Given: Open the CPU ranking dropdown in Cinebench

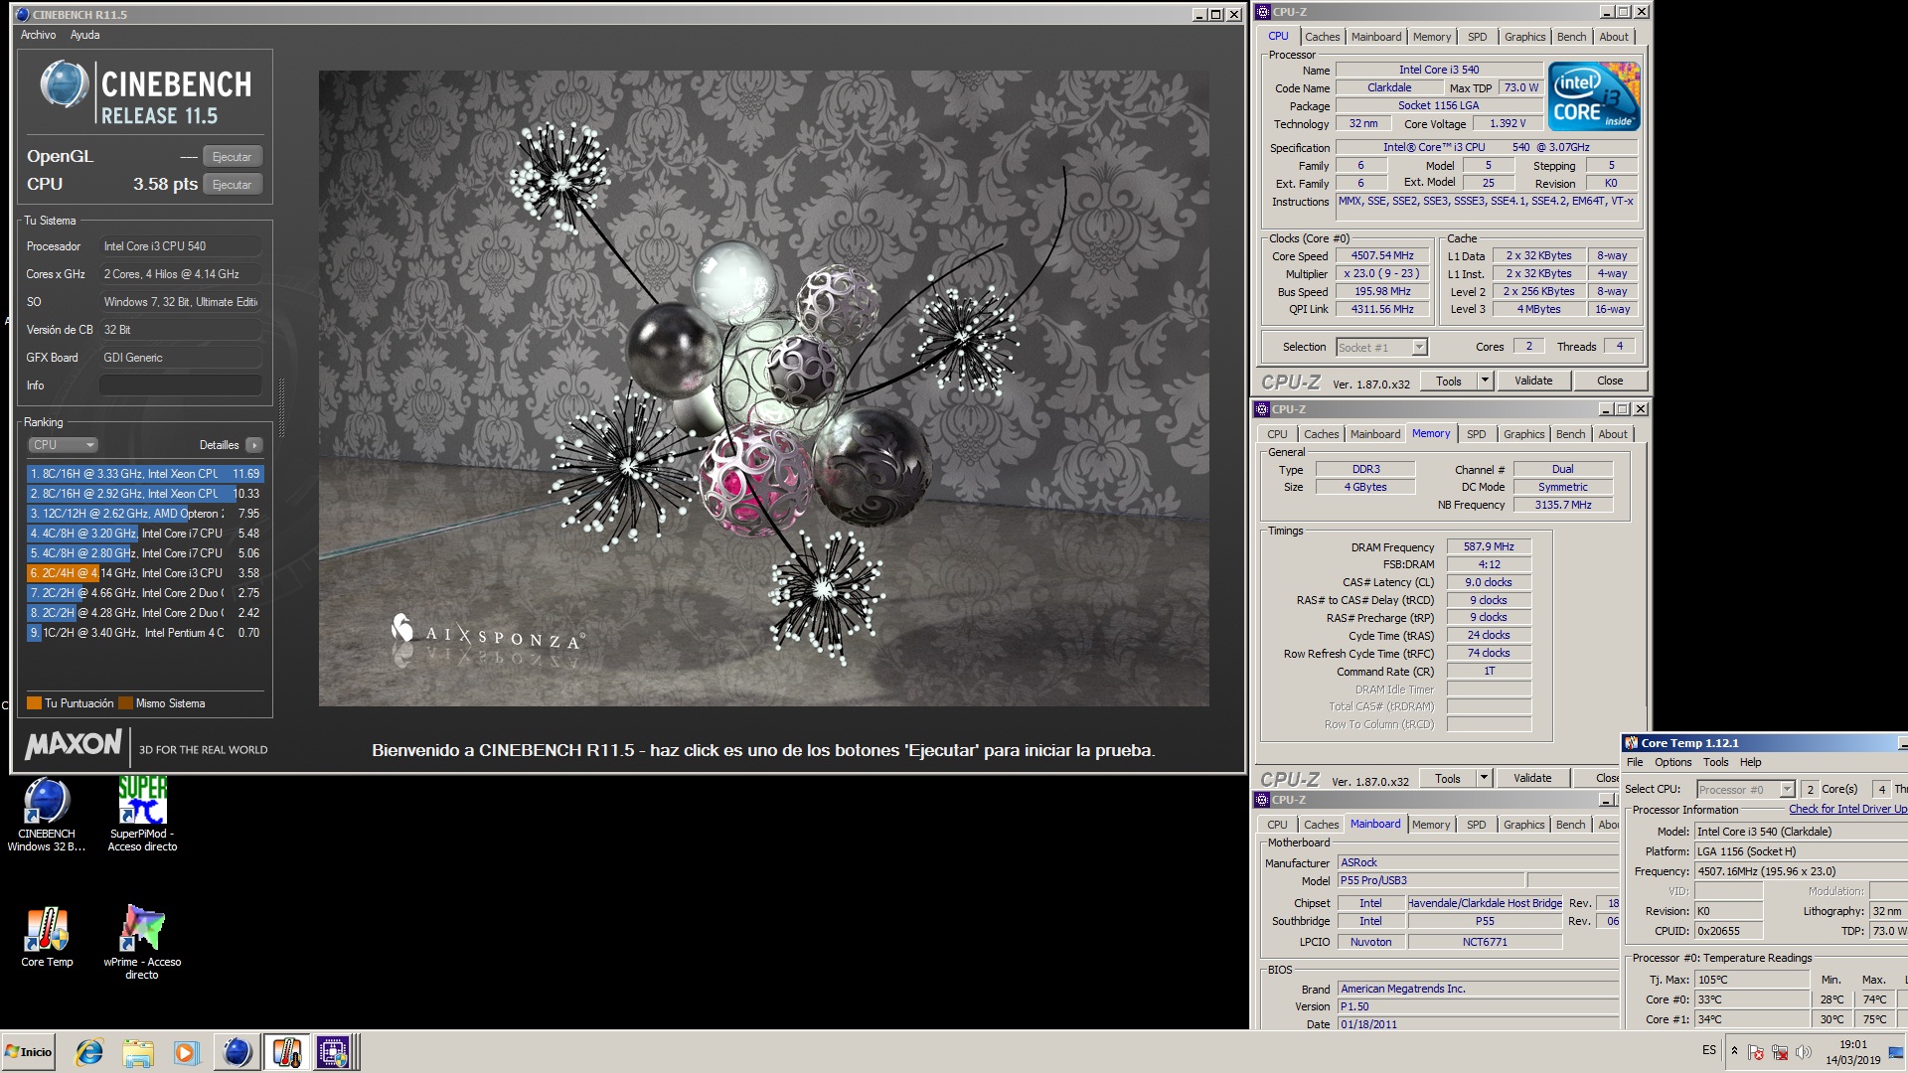Looking at the screenshot, I should pos(63,445).
